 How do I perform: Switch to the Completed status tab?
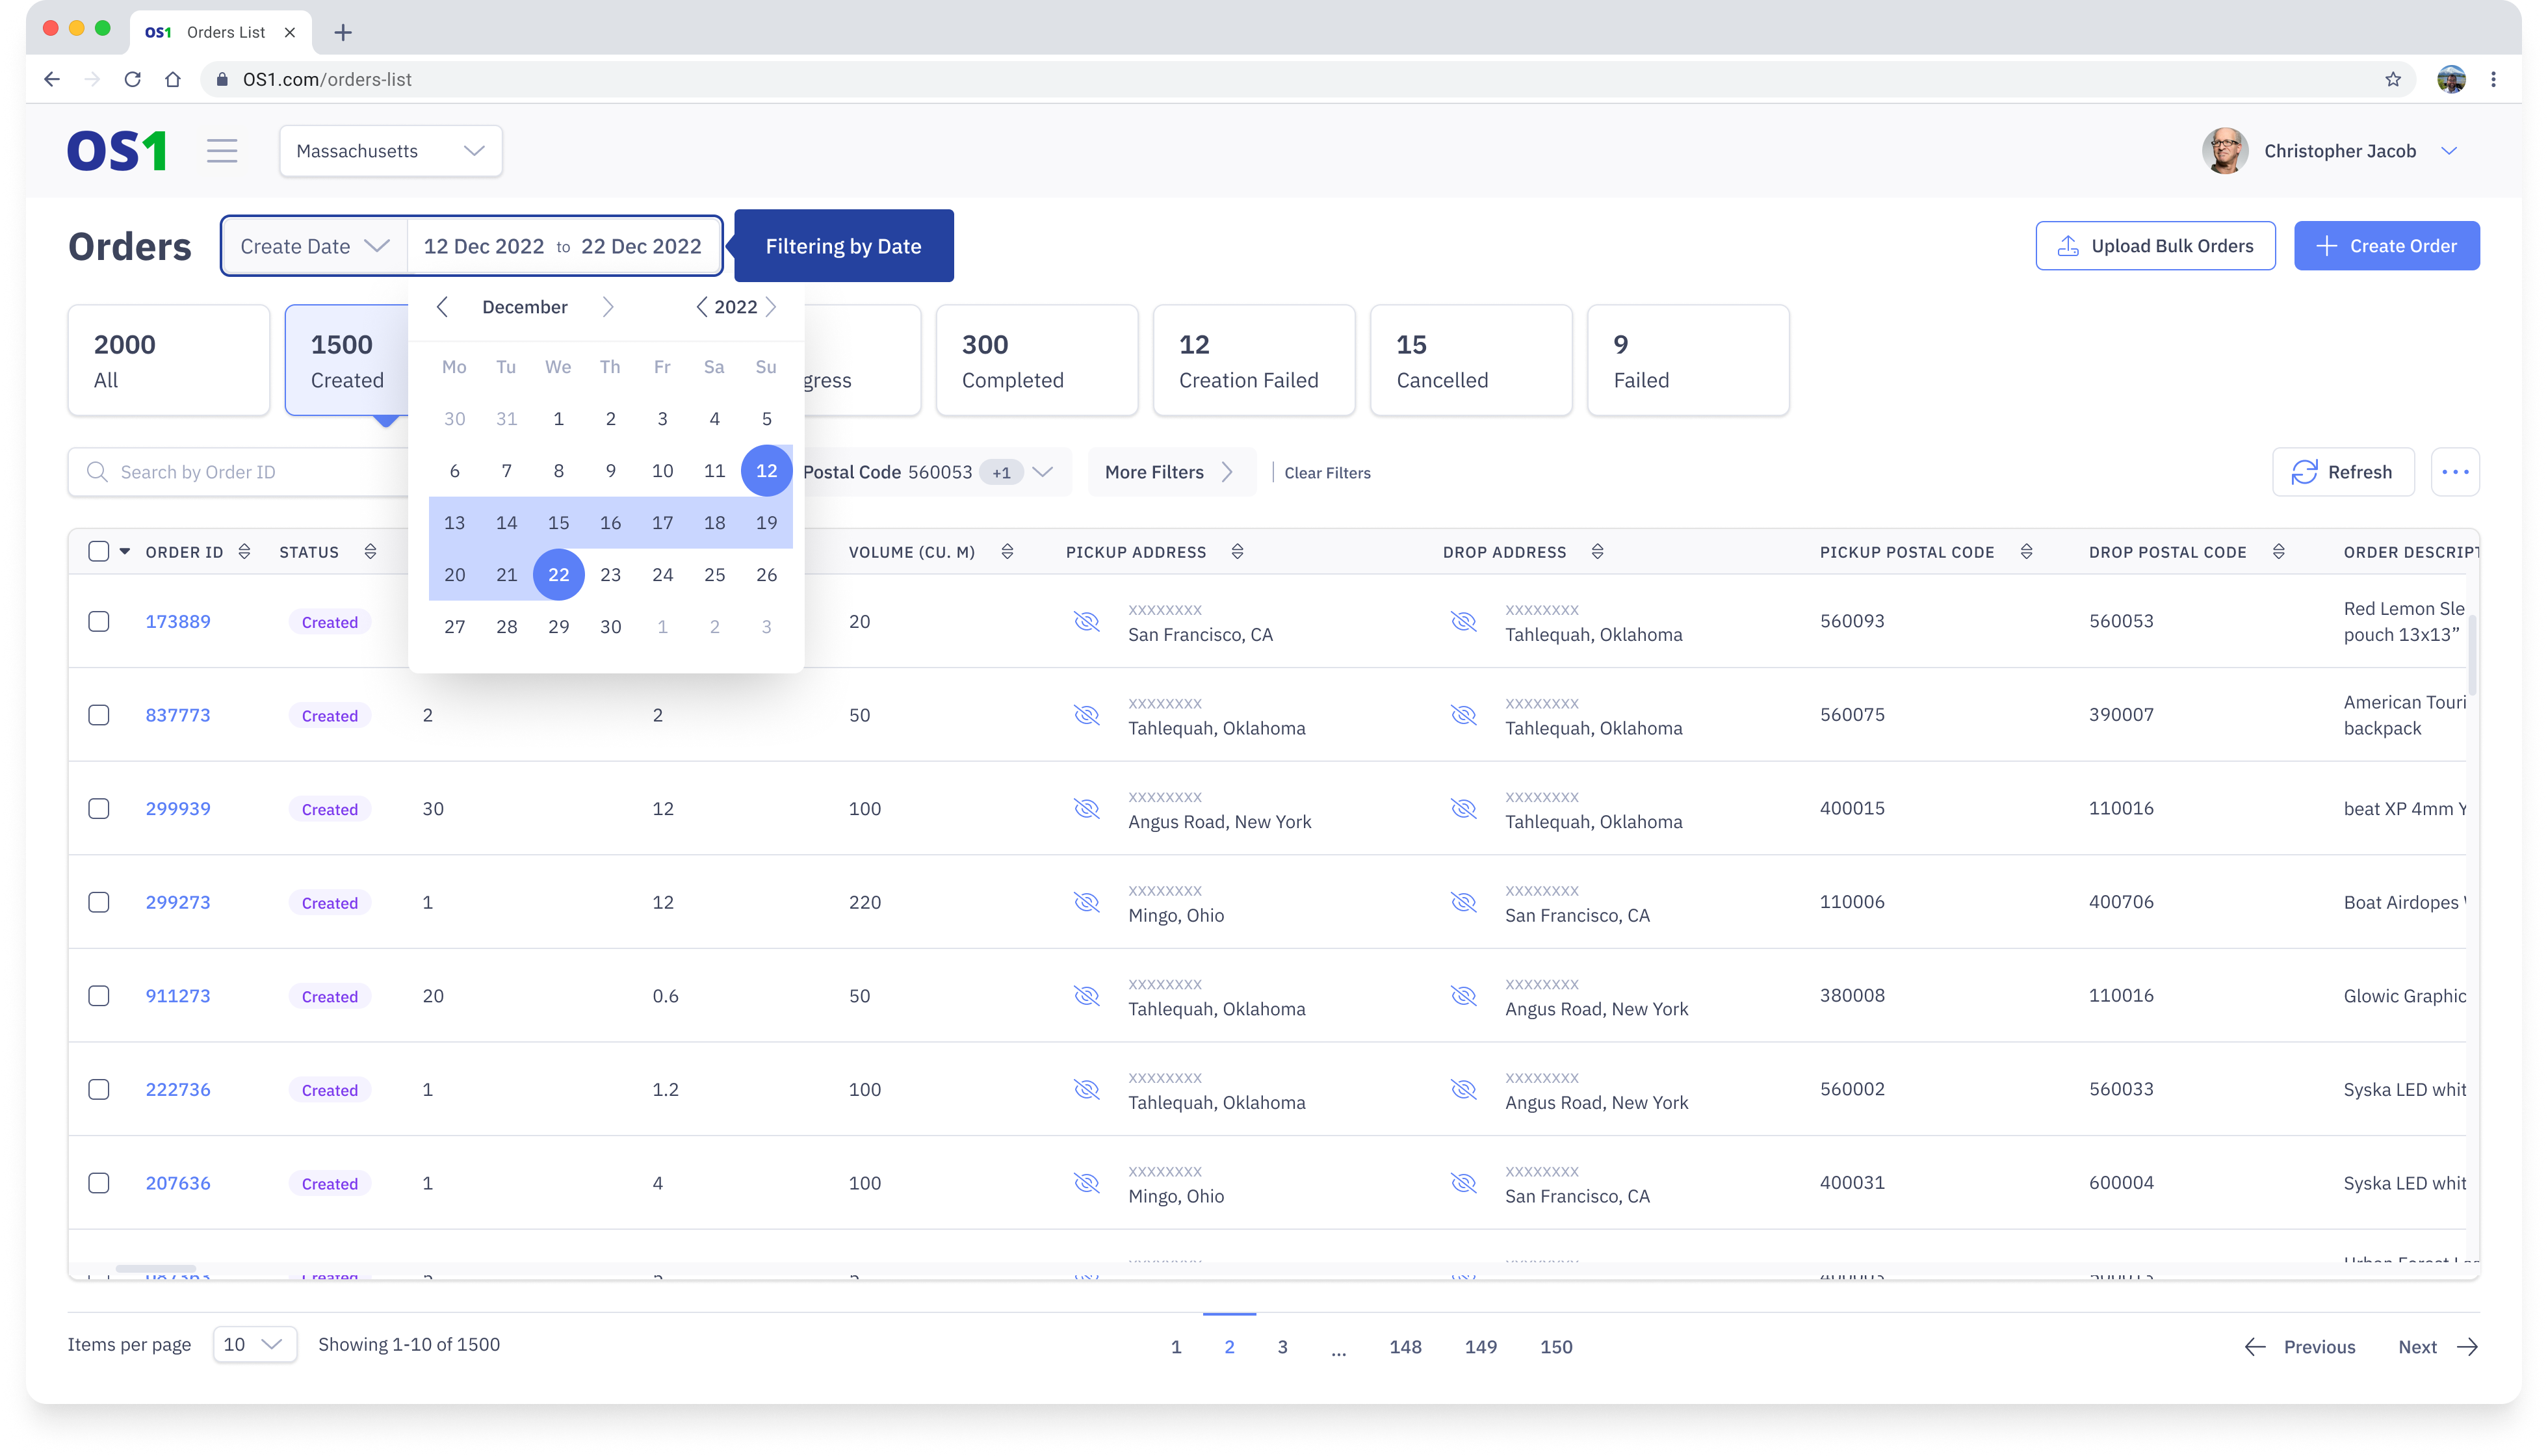point(1036,360)
